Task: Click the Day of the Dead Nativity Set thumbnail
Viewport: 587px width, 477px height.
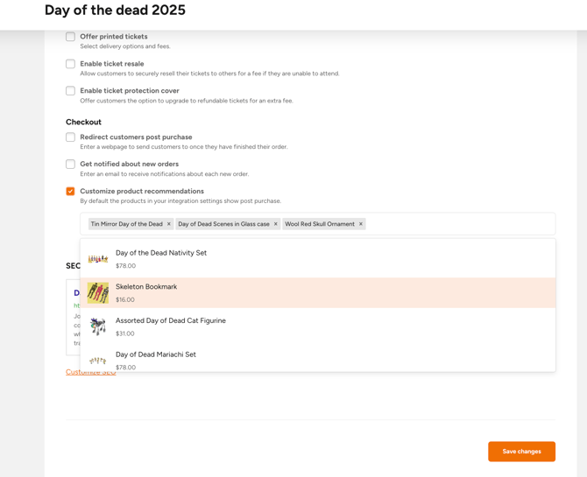Action: pyautogui.click(x=98, y=259)
